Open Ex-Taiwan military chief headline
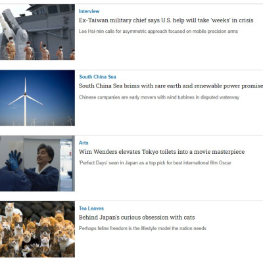 point(166,20)
